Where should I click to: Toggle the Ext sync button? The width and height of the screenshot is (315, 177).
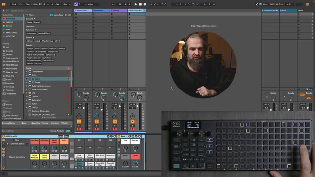click(21, 4)
